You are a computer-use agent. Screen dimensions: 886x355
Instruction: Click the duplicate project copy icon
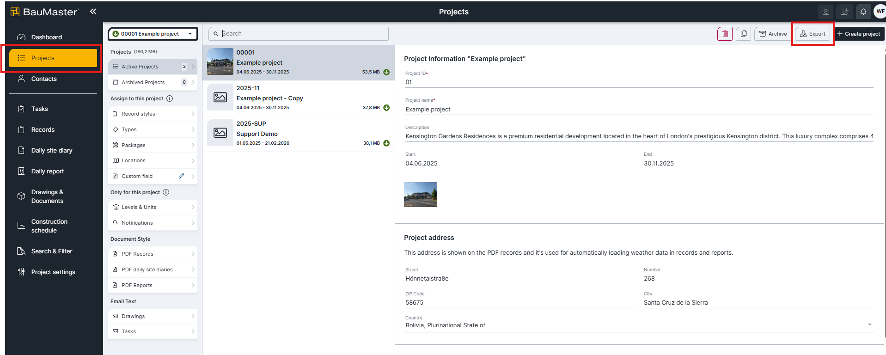tap(743, 34)
